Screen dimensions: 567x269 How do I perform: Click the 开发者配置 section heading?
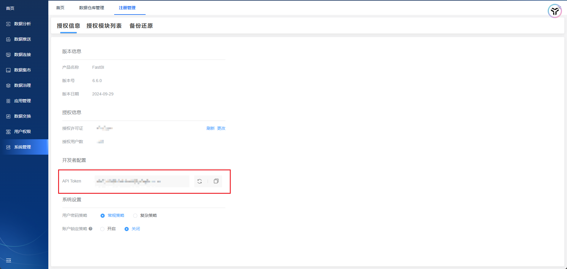pyautogui.click(x=74, y=160)
